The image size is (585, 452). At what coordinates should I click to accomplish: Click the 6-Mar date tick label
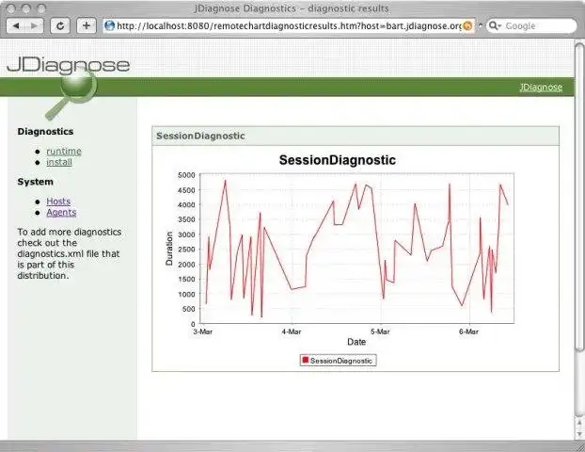468,331
